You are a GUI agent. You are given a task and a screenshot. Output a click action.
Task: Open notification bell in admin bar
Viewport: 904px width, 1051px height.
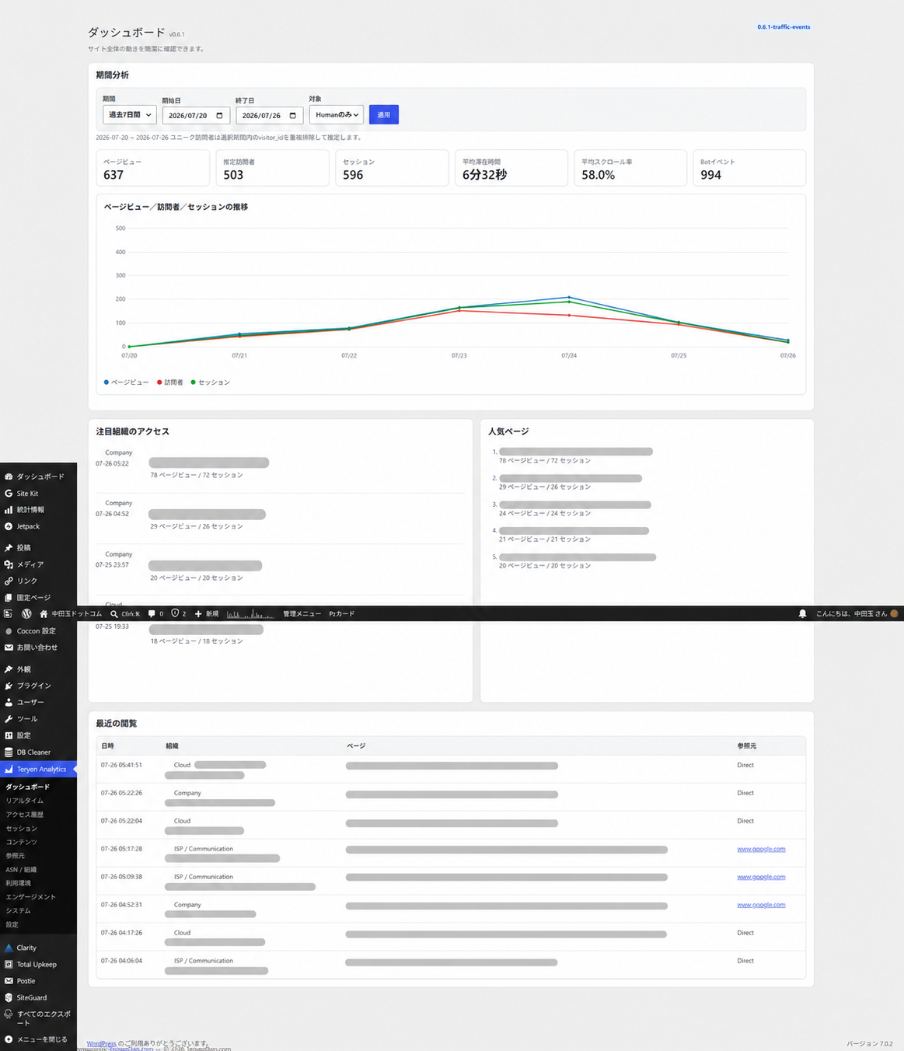(803, 614)
